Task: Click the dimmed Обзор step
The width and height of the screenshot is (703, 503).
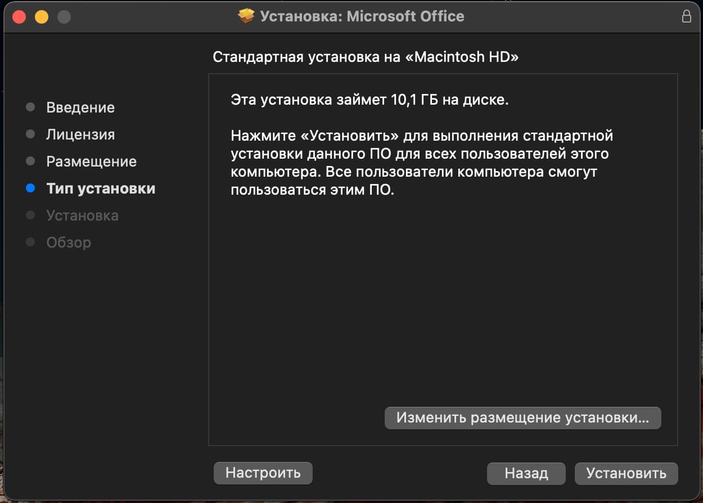Action: tap(69, 242)
